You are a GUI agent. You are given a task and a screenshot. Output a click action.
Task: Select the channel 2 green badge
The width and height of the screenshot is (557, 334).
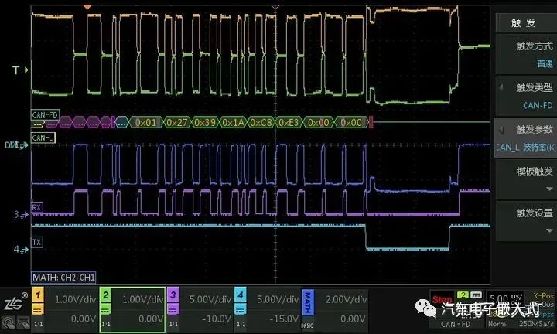coord(105,295)
